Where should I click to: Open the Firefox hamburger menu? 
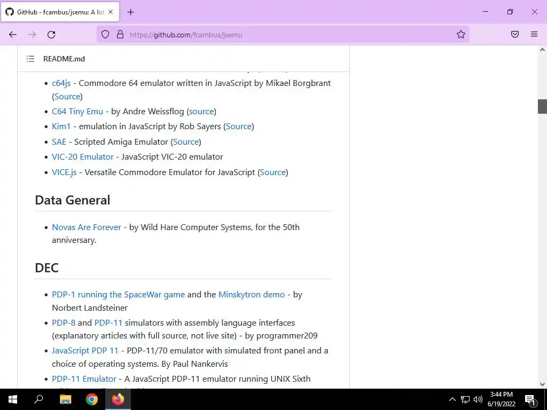point(534,34)
